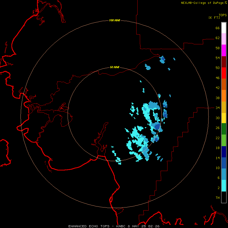
Task: Click the ENHANCED ECHO TOPS caption
Action: [x=89, y=226]
